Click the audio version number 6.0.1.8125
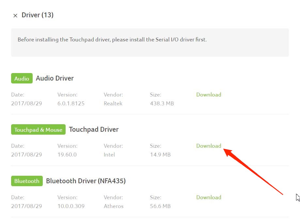Image resolution: width=300 pixels, height=224 pixels. [x=71, y=103]
